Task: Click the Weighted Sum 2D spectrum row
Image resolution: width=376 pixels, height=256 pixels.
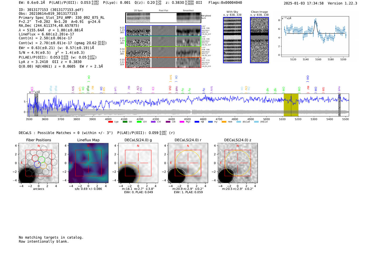Action: click(x=163, y=17)
